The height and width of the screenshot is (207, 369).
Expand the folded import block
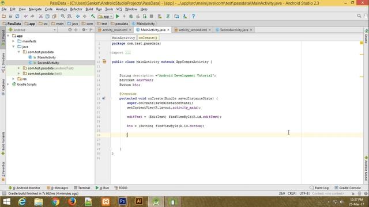[x=128, y=52]
